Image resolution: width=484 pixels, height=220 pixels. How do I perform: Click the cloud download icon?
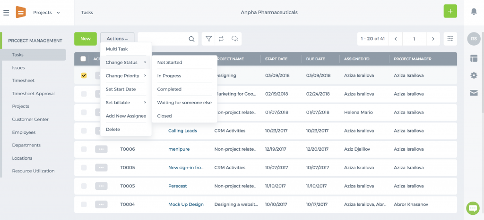pos(235,39)
